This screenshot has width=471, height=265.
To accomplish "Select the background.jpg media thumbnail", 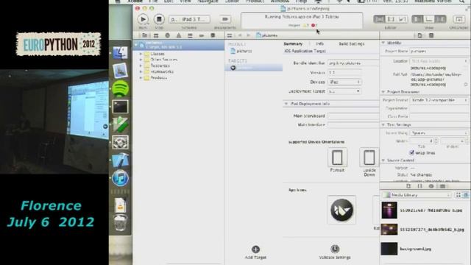I will click(x=389, y=249).
